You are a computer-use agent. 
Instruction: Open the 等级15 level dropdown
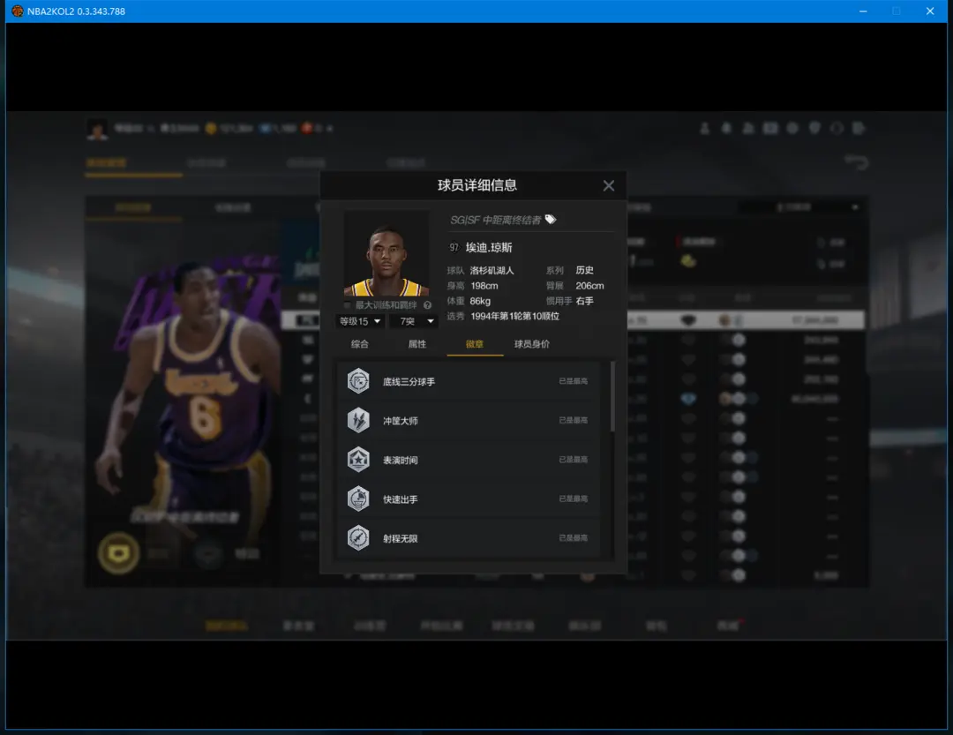tap(360, 321)
